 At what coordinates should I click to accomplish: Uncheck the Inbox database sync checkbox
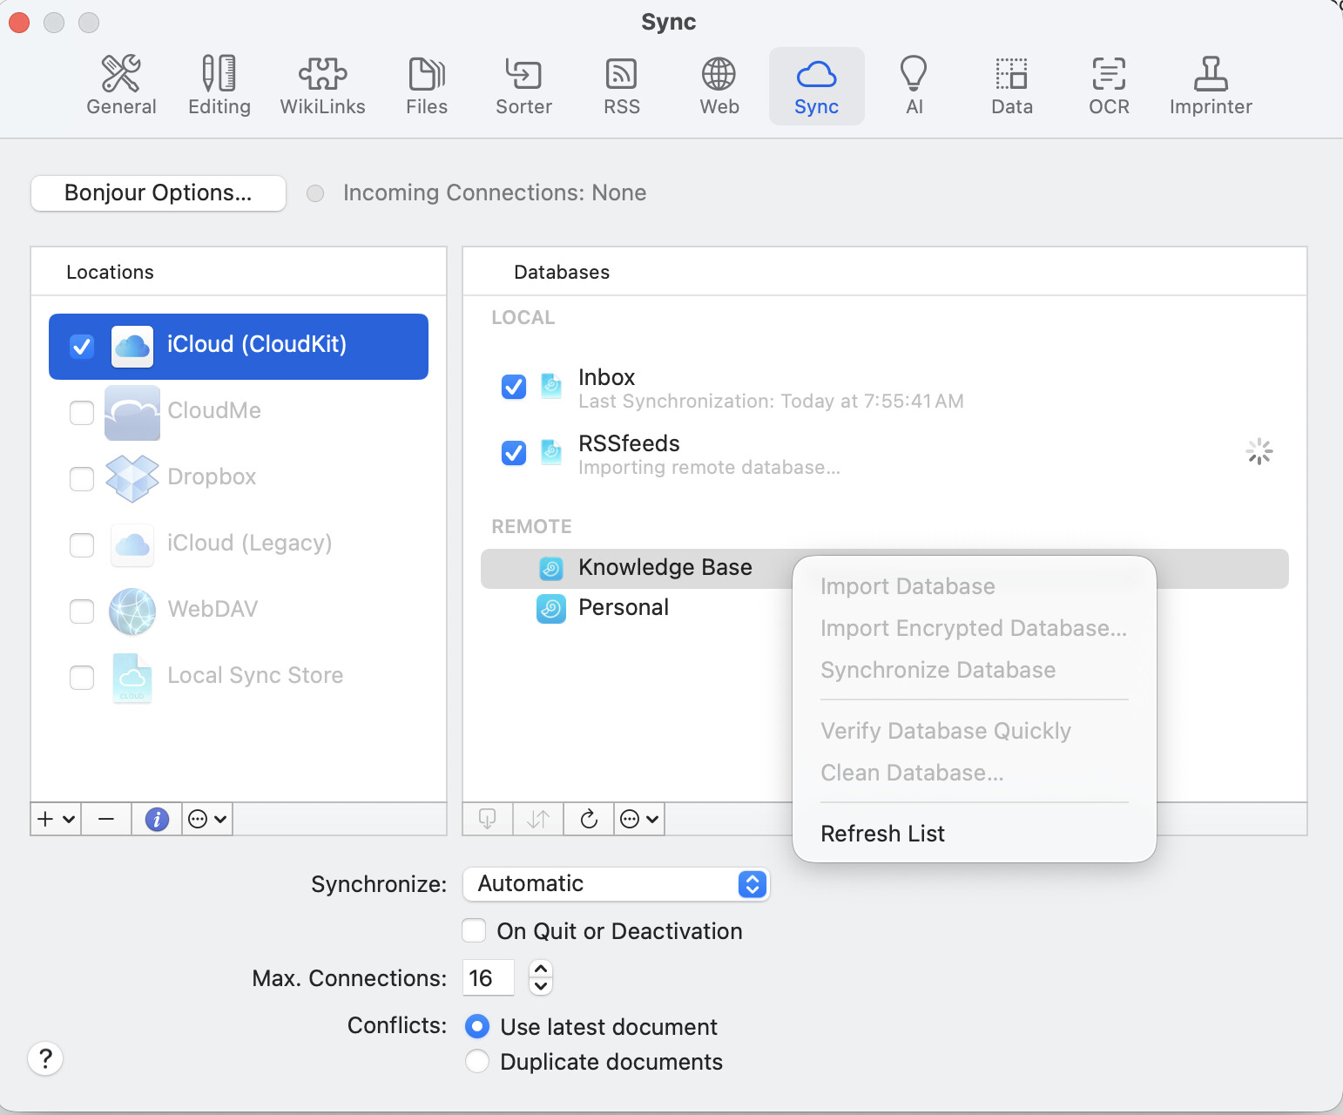pos(514,387)
